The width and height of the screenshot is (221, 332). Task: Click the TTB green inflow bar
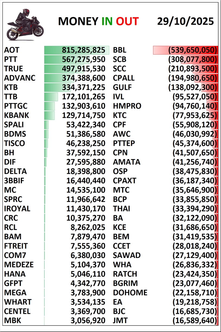click(51, 97)
